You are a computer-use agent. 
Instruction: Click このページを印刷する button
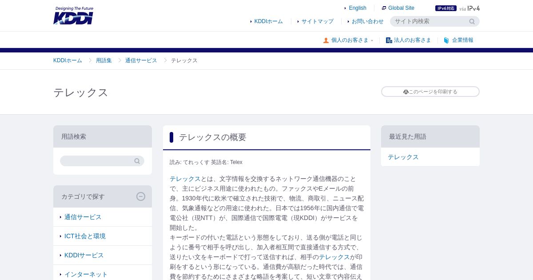click(x=430, y=92)
